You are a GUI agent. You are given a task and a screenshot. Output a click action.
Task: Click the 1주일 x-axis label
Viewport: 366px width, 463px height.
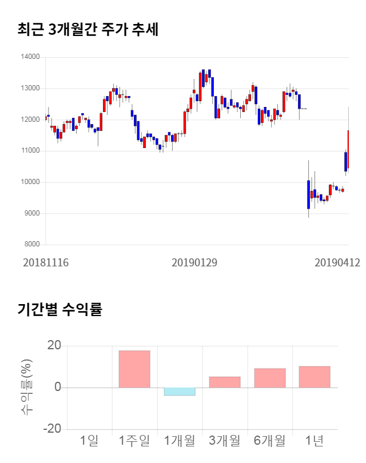tap(134, 441)
